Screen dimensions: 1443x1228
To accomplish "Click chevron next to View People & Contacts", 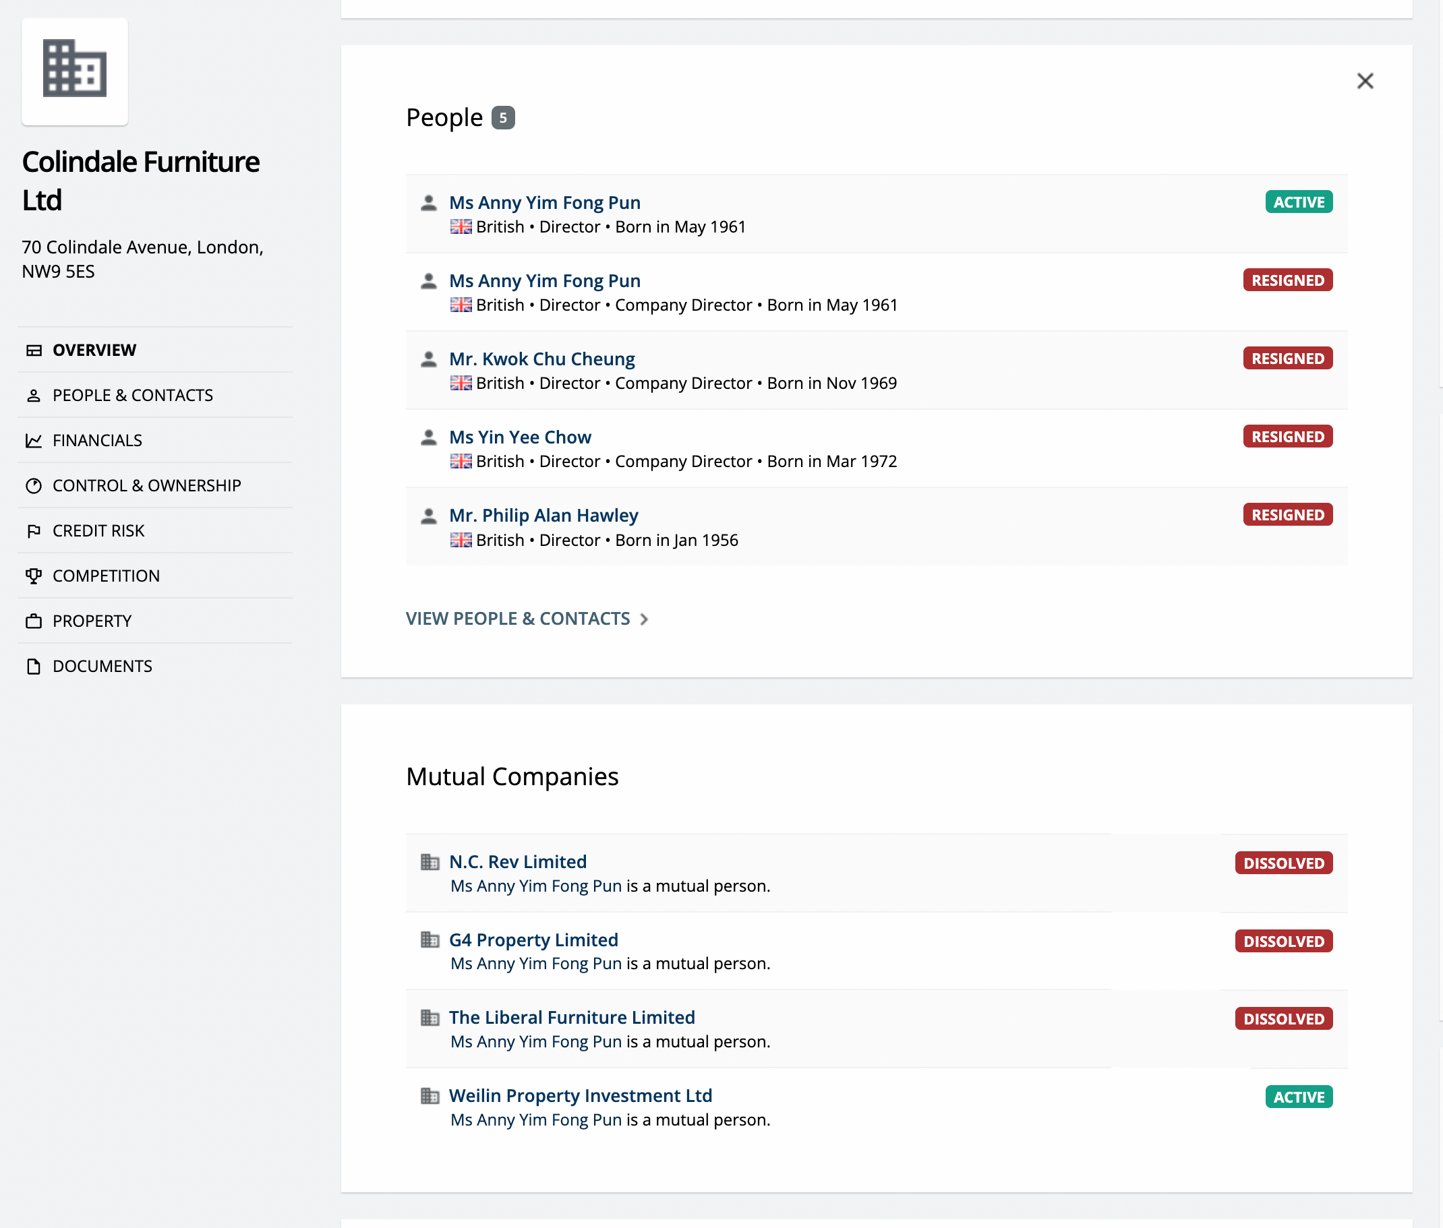I will 644,619.
